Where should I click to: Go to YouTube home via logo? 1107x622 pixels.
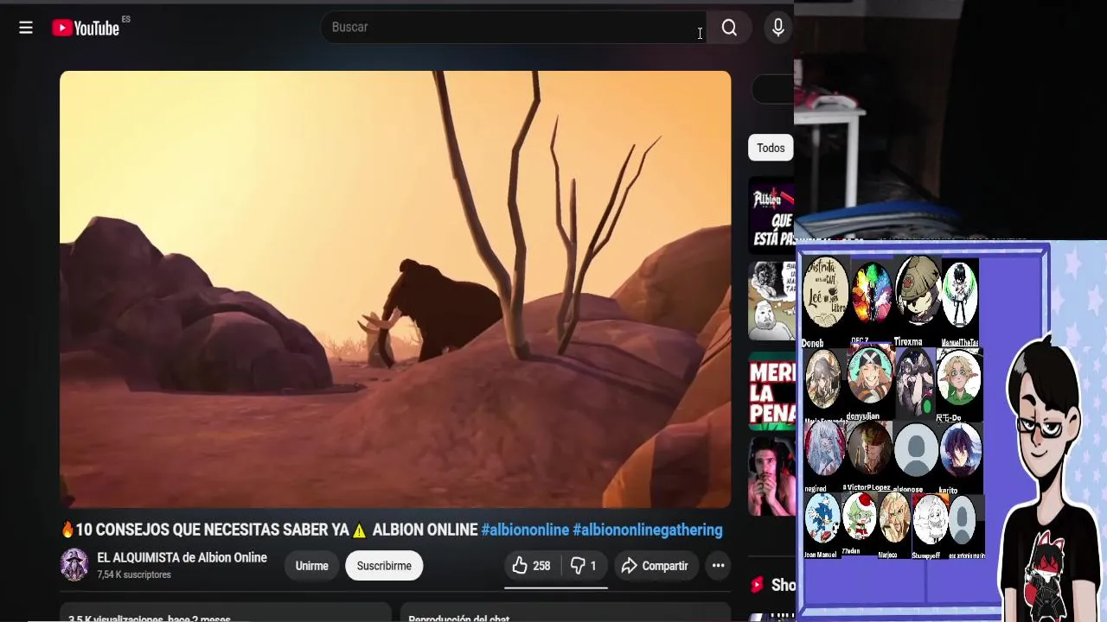(x=86, y=28)
